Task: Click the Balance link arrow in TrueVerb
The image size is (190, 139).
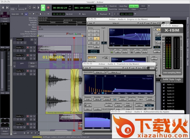Action: 115,100
